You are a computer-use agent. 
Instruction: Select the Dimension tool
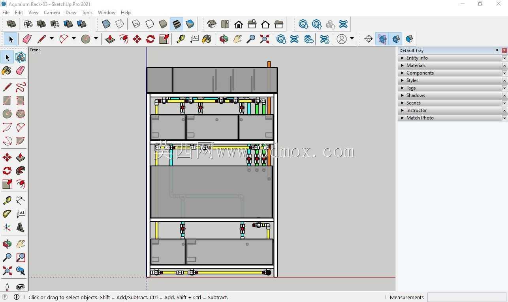coord(21,201)
